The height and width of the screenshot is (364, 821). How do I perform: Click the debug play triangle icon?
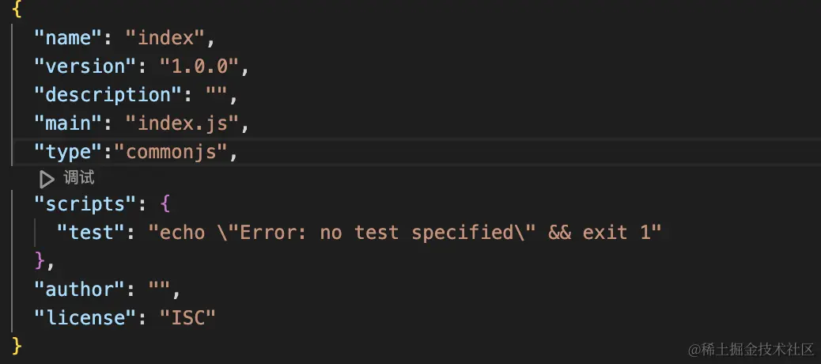click(47, 180)
